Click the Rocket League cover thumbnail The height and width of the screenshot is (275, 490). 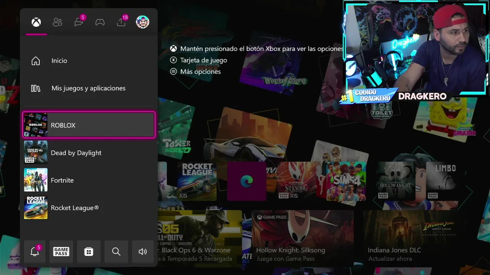[36, 207]
